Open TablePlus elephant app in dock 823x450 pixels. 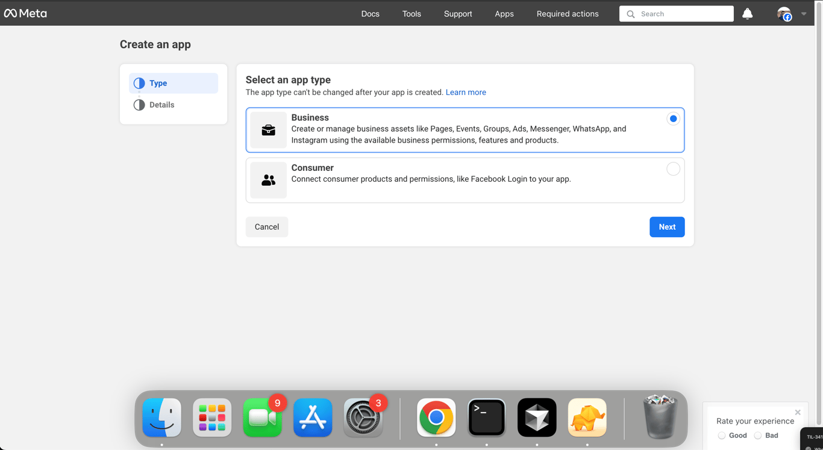587,418
